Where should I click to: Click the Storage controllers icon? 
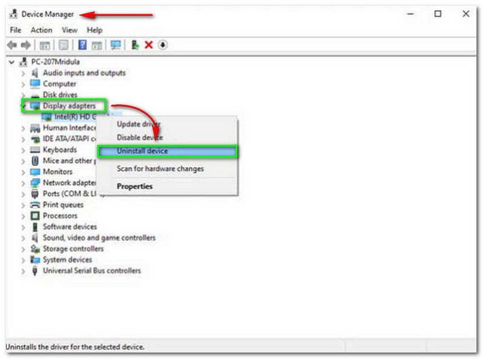point(35,249)
